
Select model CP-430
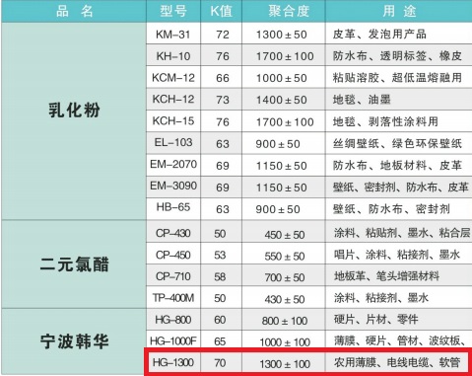point(173,233)
